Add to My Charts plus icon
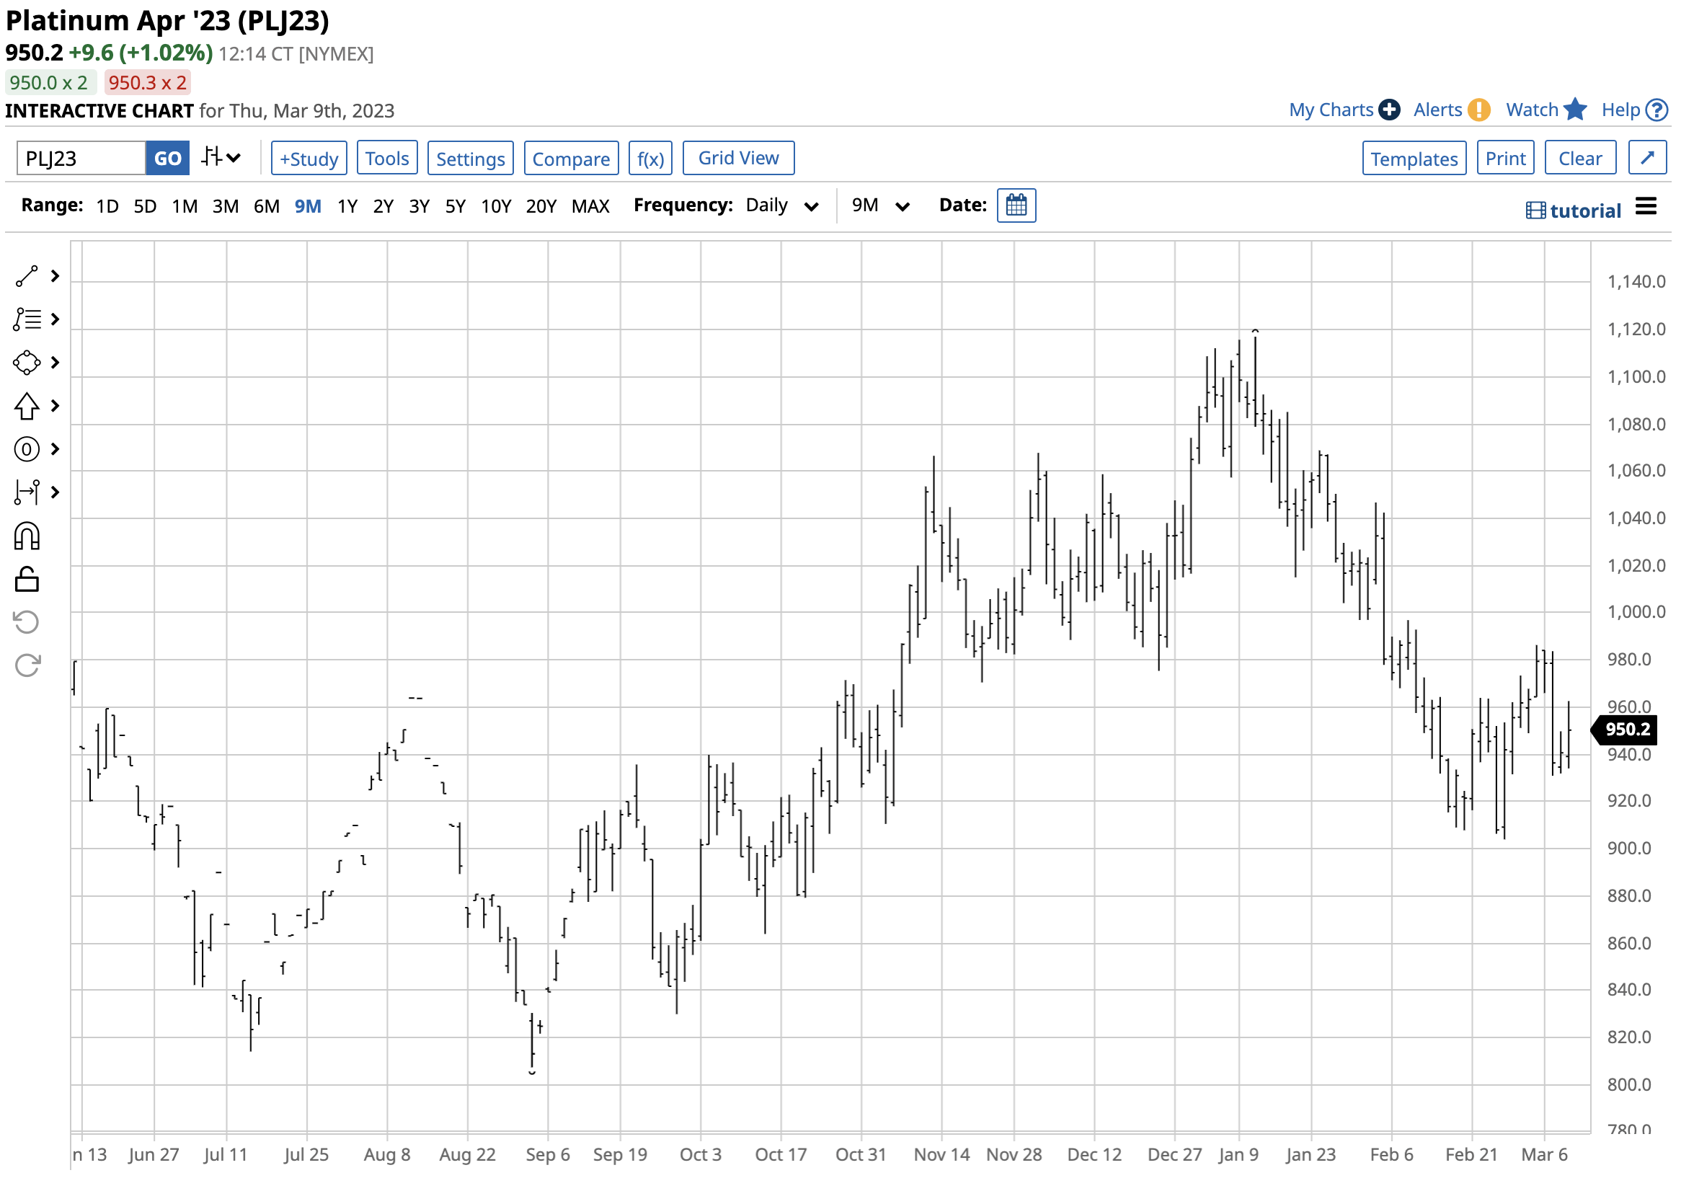 (1390, 110)
